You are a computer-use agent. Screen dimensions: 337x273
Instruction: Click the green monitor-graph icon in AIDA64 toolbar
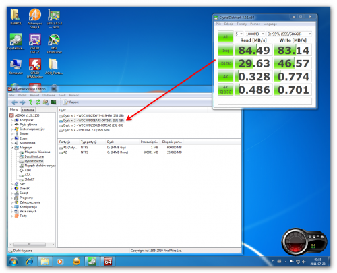coord(53,102)
